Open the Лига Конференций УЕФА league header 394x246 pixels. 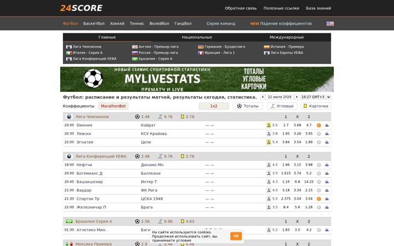pyautogui.click(x=101, y=156)
